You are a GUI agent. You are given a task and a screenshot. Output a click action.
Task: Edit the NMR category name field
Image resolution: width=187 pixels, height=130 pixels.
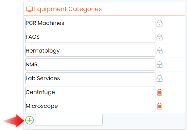(x=90, y=65)
